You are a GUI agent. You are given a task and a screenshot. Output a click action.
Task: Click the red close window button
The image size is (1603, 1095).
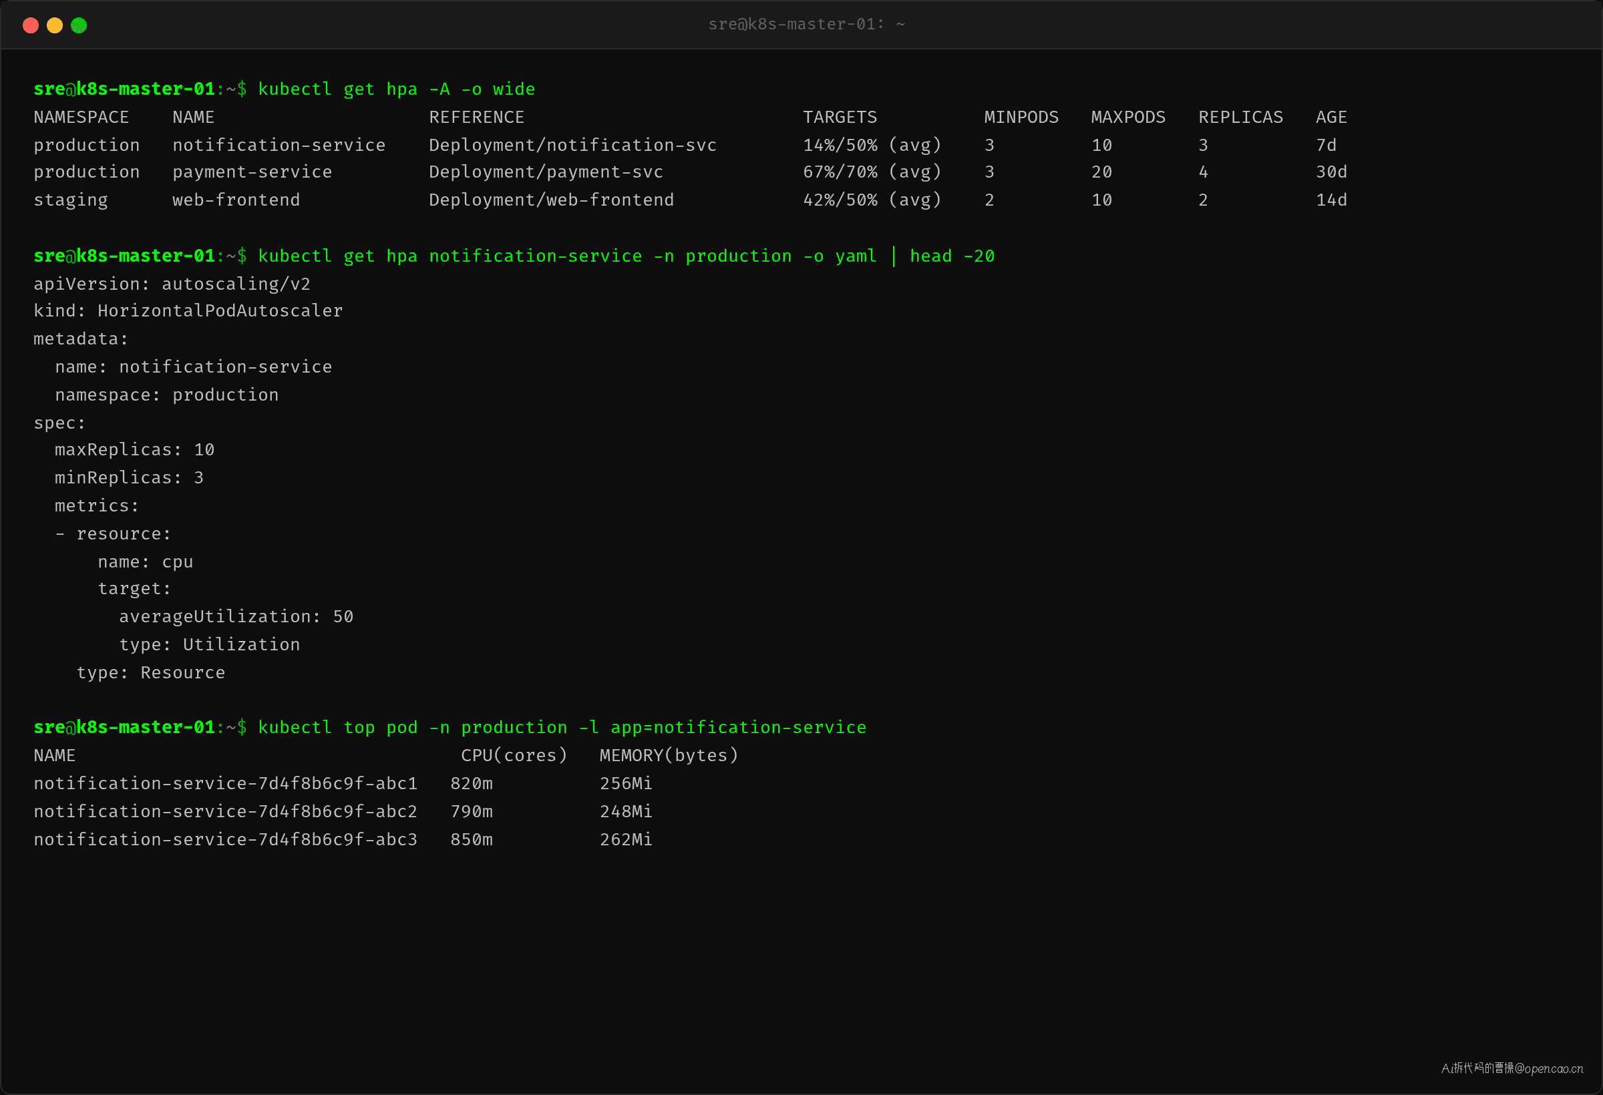pyautogui.click(x=30, y=25)
